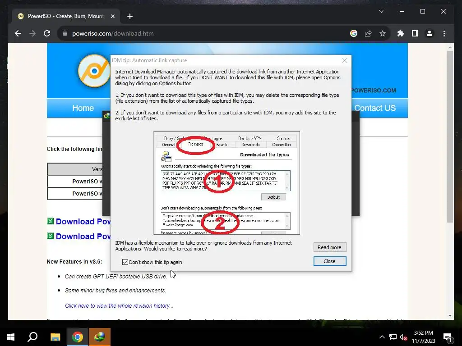
Task: Go back in Chrome
Action: click(x=18, y=33)
